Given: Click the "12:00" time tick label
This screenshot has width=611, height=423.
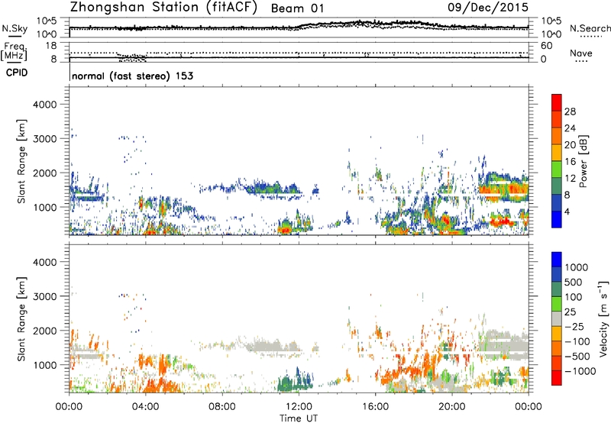Looking at the screenshot, I should click(x=299, y=407).
